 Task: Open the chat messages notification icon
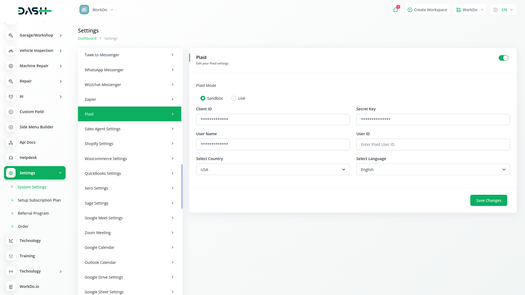point(396,10)
